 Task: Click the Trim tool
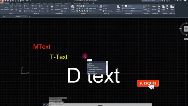point(41,6)
